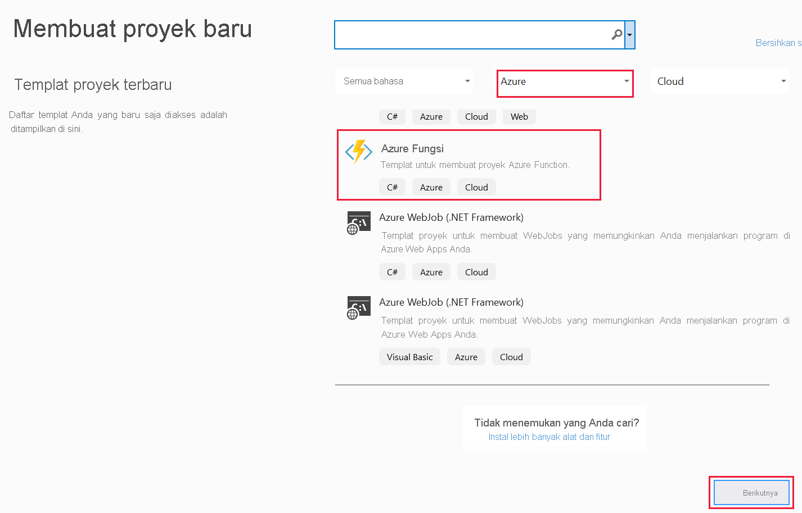Select the Azure Fungsi template
Image resolution: width=802 pixels, height=513 pixels.
[x=469, y=165]
